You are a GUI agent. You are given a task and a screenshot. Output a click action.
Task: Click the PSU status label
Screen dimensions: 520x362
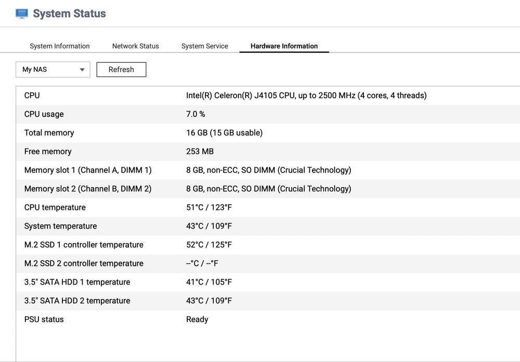(x=44, y=319)
